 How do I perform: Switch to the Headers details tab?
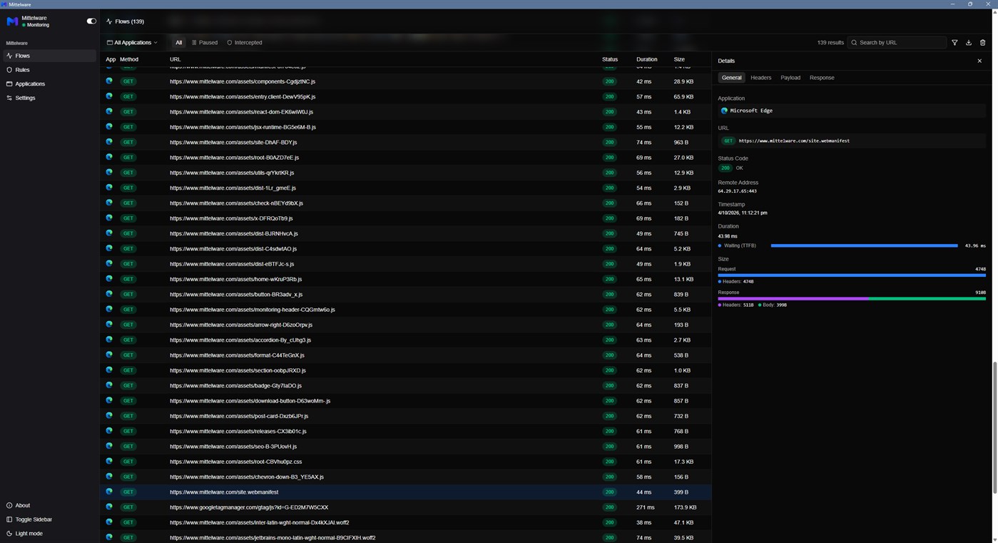[760, 78]
